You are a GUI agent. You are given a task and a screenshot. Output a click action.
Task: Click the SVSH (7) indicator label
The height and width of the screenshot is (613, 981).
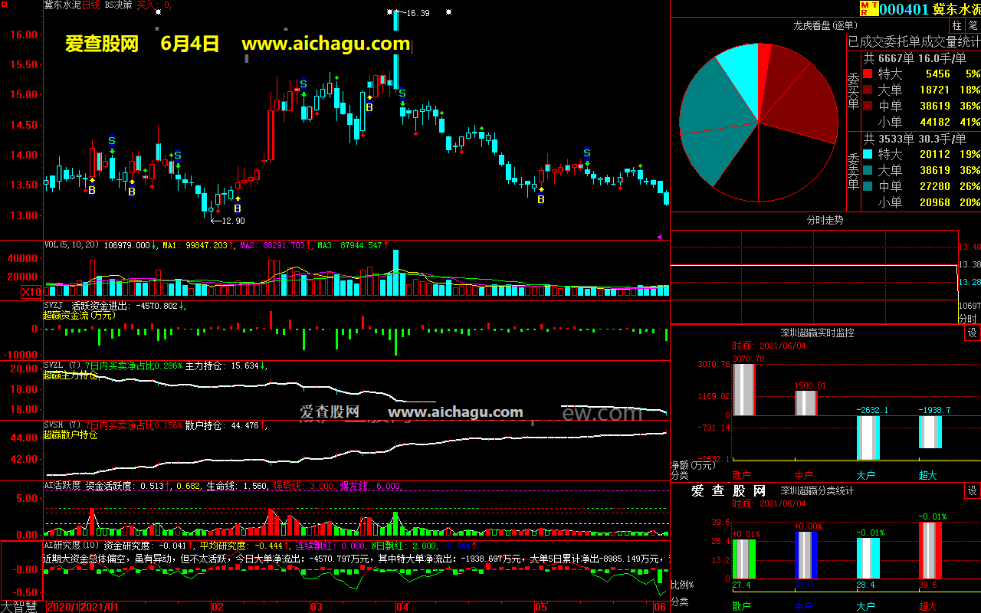(62, 425)
